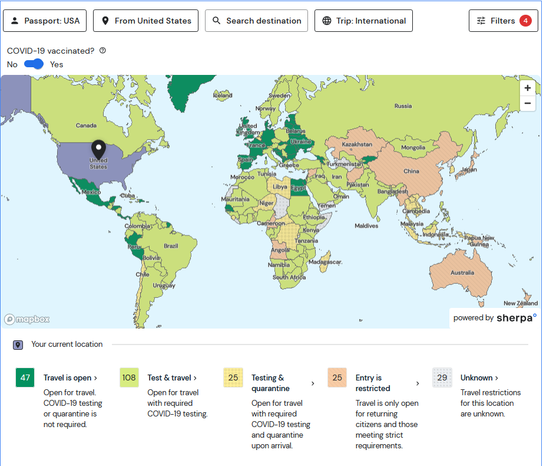
Task: Select the No vaccination label
Action: coord(12,64)
